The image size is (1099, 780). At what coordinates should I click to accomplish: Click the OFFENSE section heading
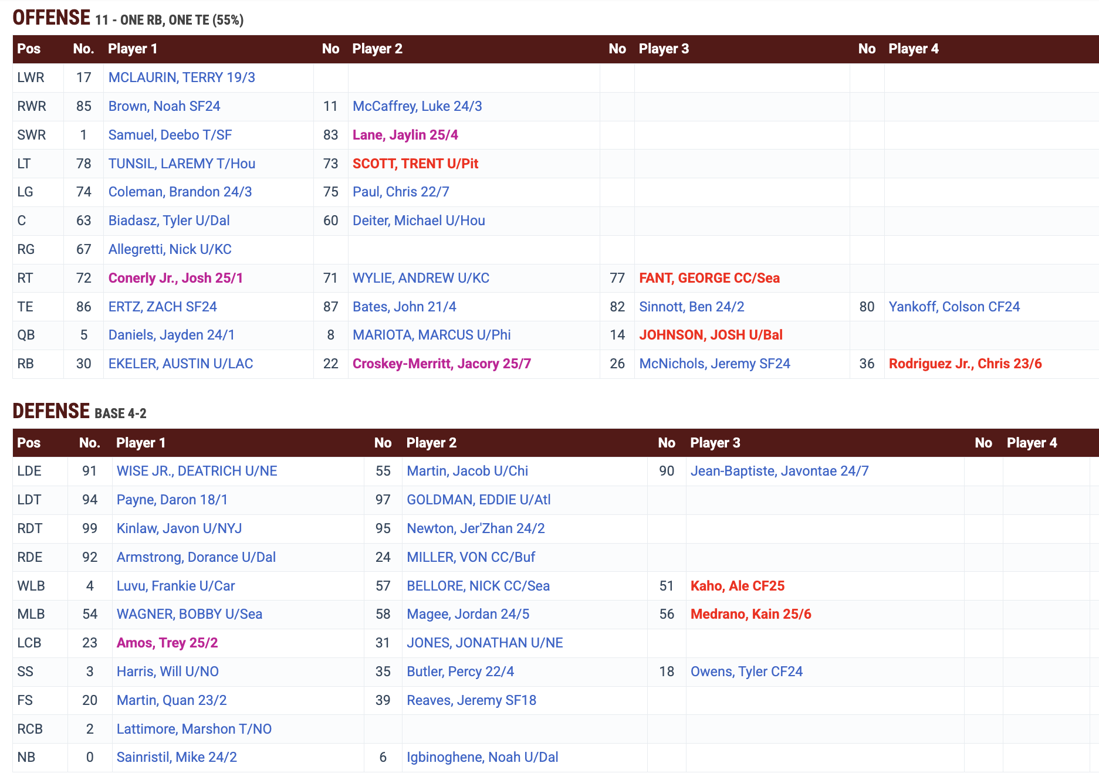coord(52,18)
